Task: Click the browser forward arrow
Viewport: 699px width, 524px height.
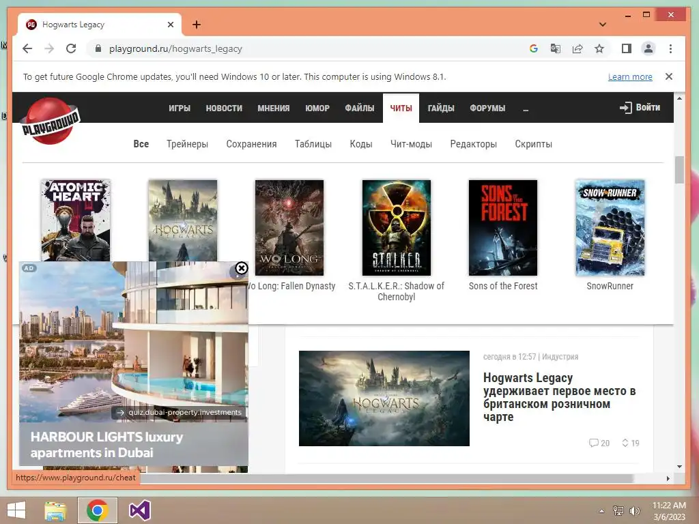Action: coord(49,48)
